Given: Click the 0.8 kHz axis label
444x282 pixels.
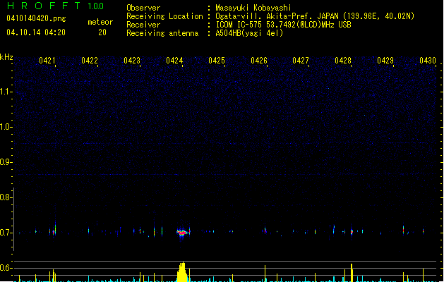Looking at the screenshot, I should pos(6,197).
